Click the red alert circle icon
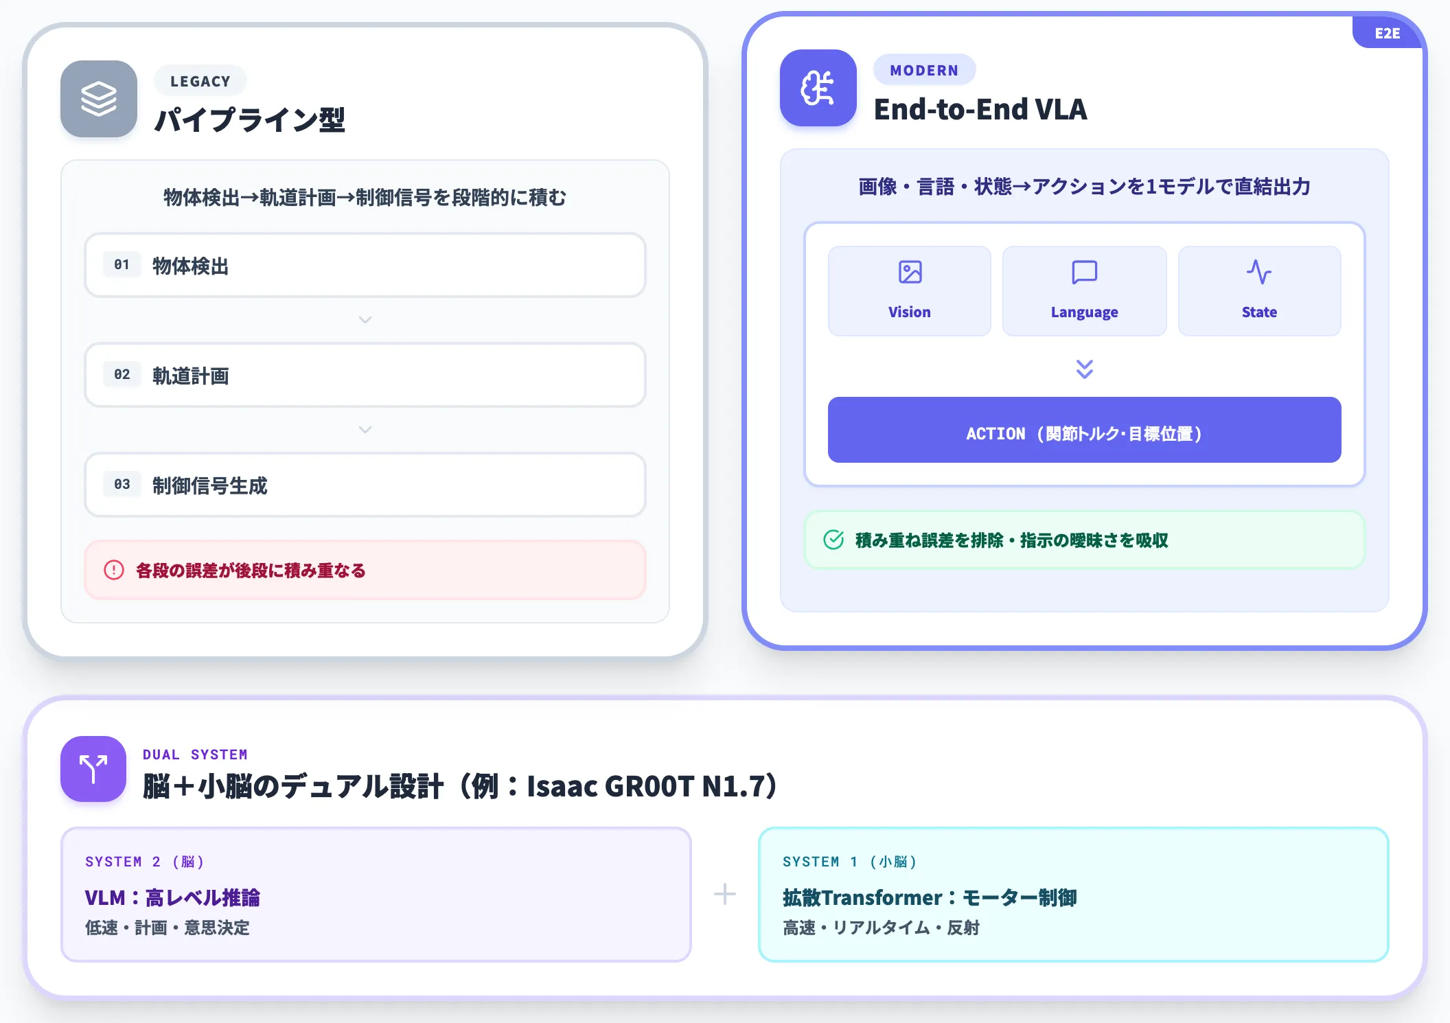1450x1023 pixels. point(113,570)
